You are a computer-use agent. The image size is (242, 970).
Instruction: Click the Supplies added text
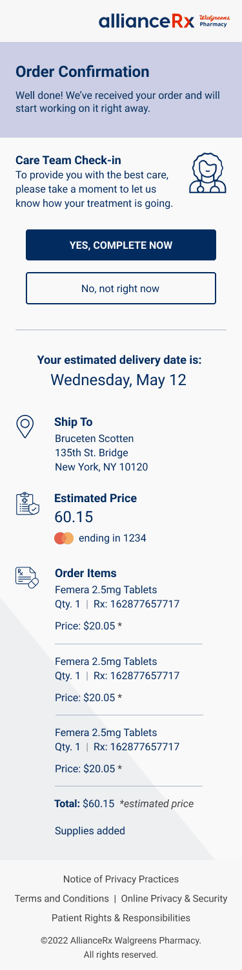click(x=90, y=831)
